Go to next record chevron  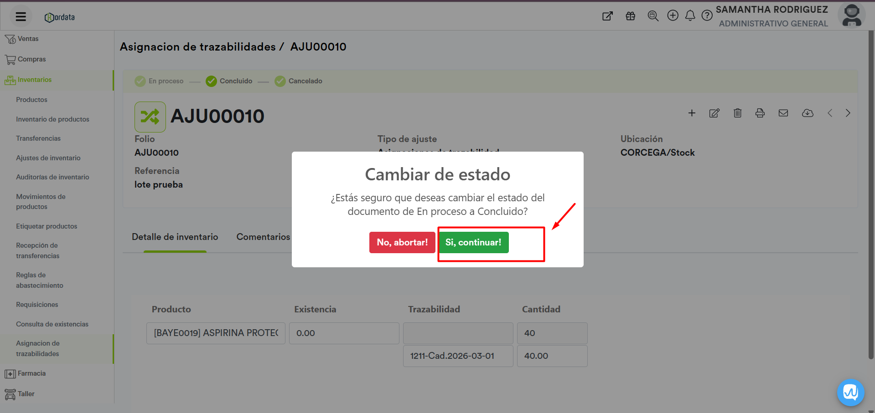[x=848, y=113]
